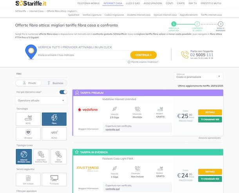The height and width of the screenshot is (193, 239).
Task: Open the Disdetta internet casa link
Action: (139, 15)
